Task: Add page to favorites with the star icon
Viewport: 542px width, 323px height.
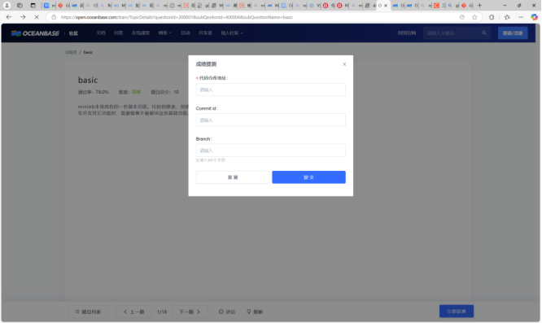Action: pos(474,17)
